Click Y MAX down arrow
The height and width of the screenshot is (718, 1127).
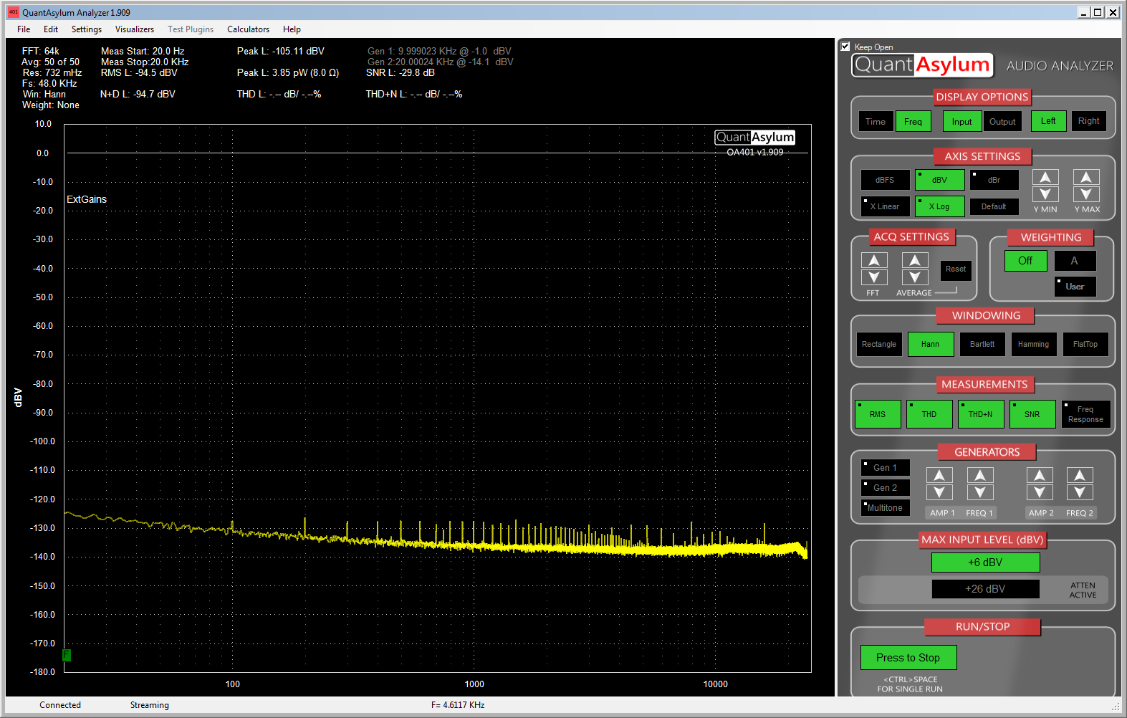pos(1086,194)
